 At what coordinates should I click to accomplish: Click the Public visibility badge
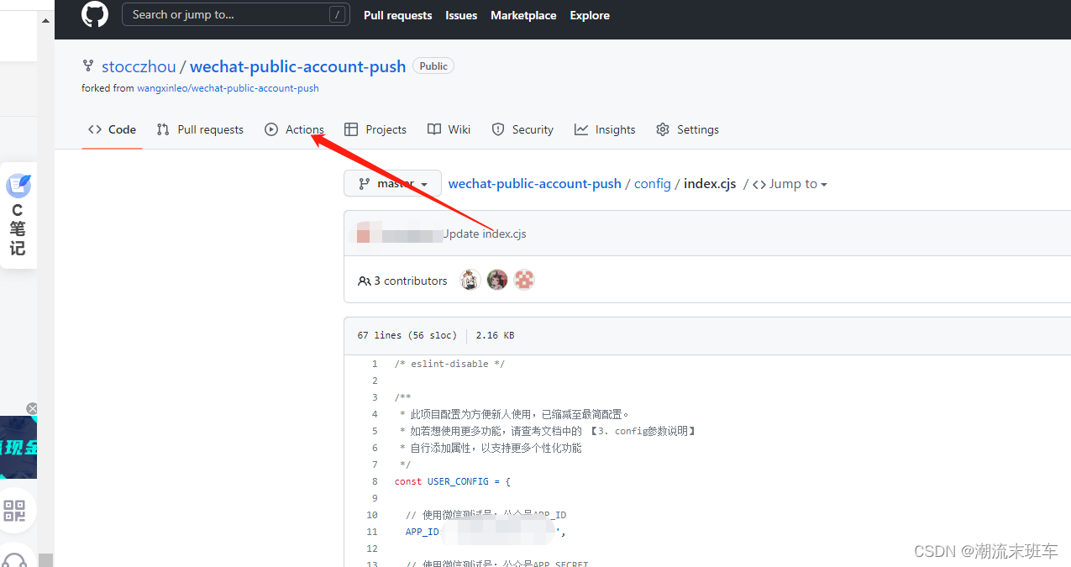pyautogui.click(x=433, y=66)
